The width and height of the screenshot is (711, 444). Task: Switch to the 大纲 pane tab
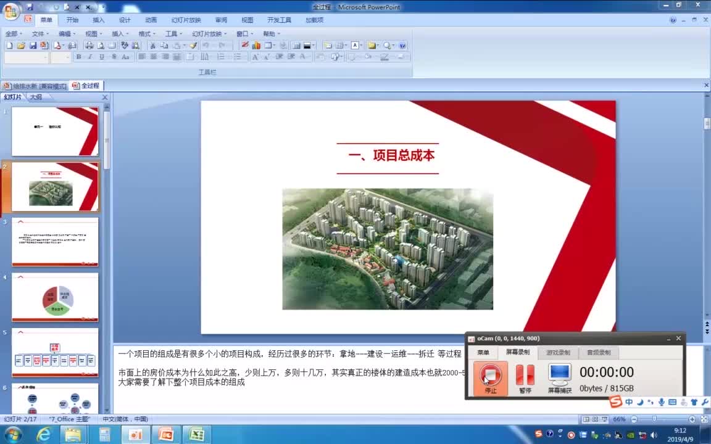(36, 97)
